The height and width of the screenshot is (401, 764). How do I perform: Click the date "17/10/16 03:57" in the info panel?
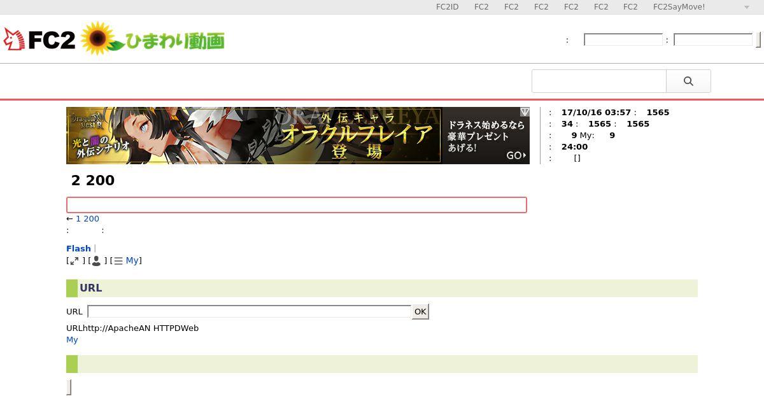[596, 112]
